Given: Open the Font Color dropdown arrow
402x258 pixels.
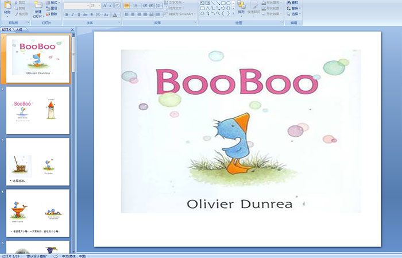Looking at the screenshot, I should tap(119, 15).
